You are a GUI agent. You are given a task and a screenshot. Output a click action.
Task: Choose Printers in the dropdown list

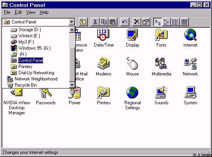(36, 67)
